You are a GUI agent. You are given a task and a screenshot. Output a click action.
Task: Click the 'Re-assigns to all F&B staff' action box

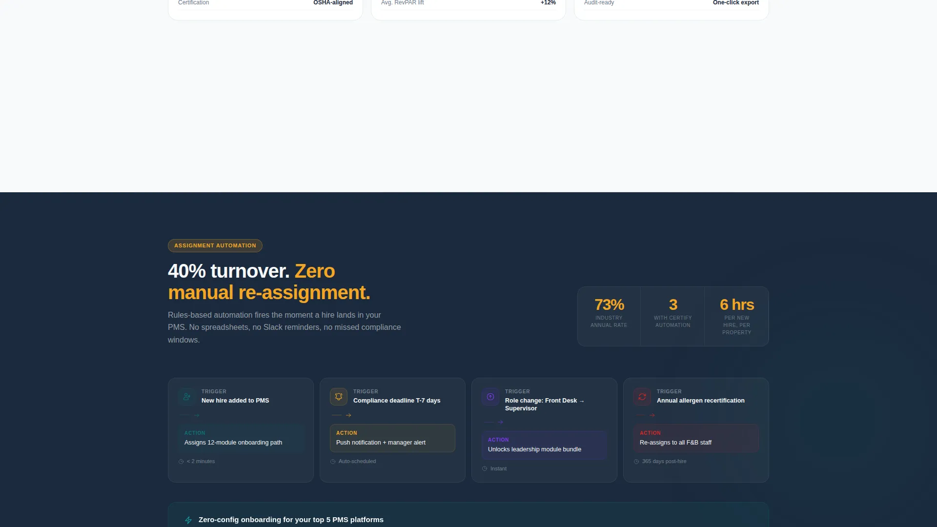click(x=696, y=438)
